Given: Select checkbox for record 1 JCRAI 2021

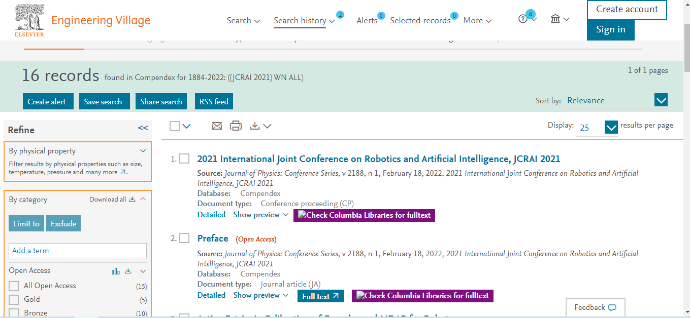Looking at the screenshot, I should click(x=184, y=159).
